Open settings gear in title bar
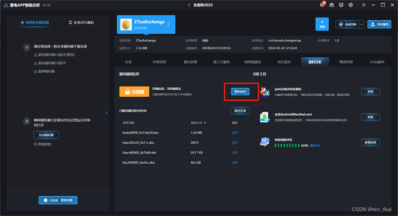This screenshot has width=398, height=216. pyautogui.click(x=350, y=5)
